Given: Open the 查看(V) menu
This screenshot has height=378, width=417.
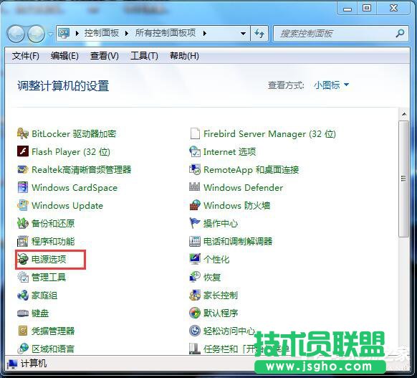Looking at the screenshot, I should click(105, 56).
